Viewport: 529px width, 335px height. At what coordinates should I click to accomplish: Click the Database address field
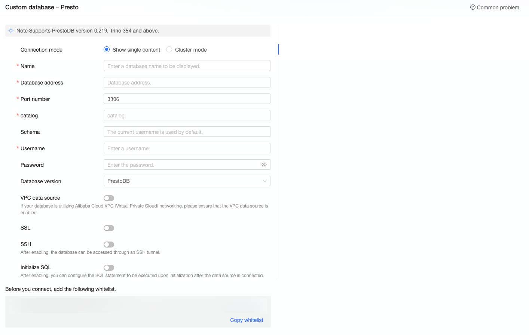point(187,83)
